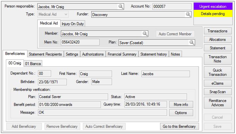
Task: Select the yellow Details pending flag
Action: 213,14
